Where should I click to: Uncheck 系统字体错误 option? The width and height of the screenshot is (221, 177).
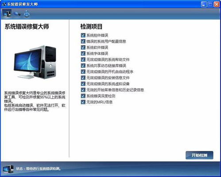point(83,53)
